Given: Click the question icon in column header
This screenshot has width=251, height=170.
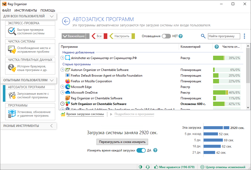Looking at the screenshot, I should pos(217,47).
